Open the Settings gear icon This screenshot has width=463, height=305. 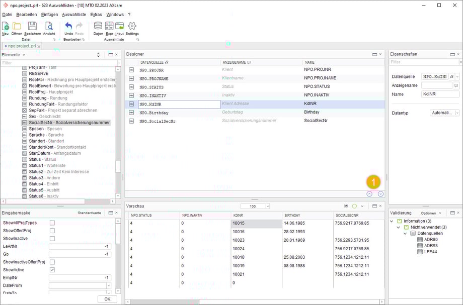tap(132, 26)
